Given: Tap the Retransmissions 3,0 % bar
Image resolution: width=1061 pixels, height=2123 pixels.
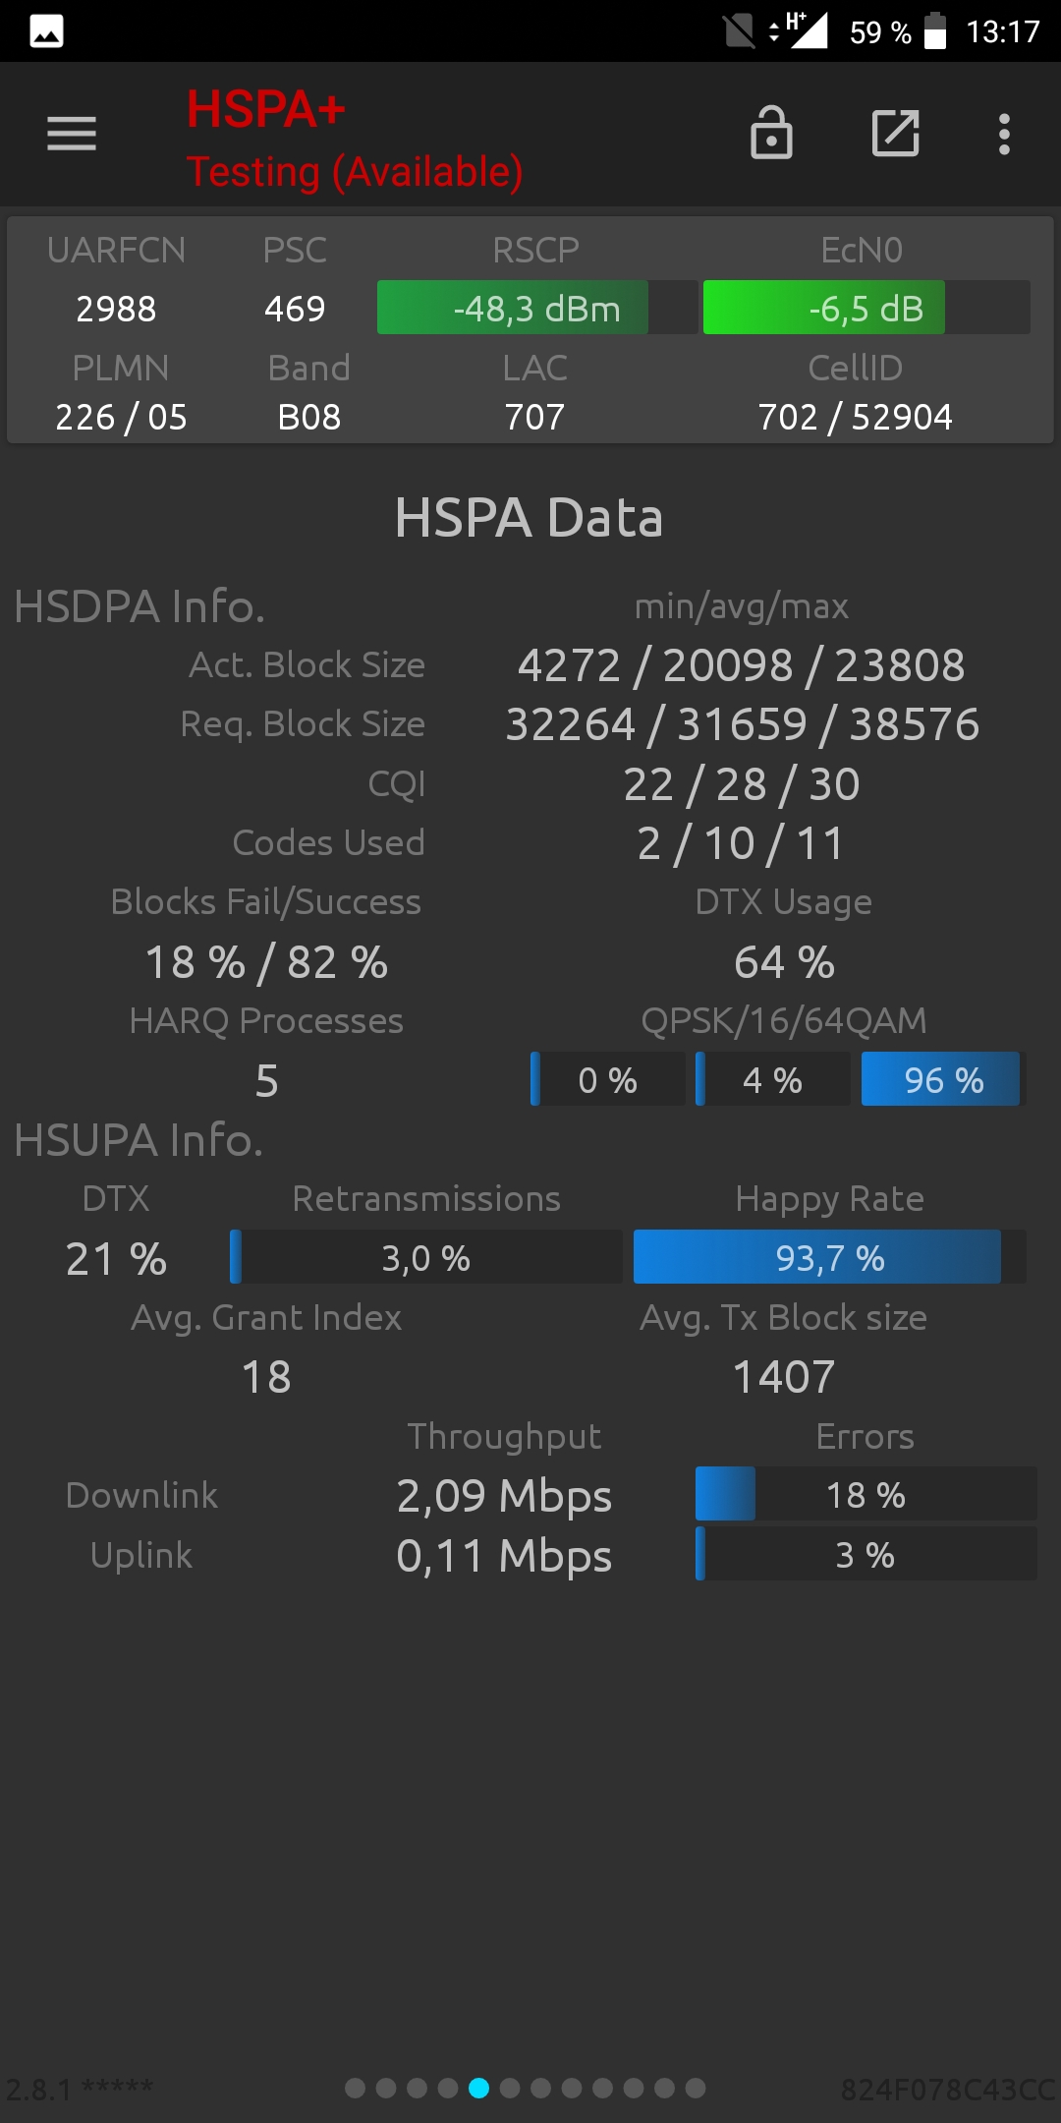Looking at the screenshot, I should 426,1257.
